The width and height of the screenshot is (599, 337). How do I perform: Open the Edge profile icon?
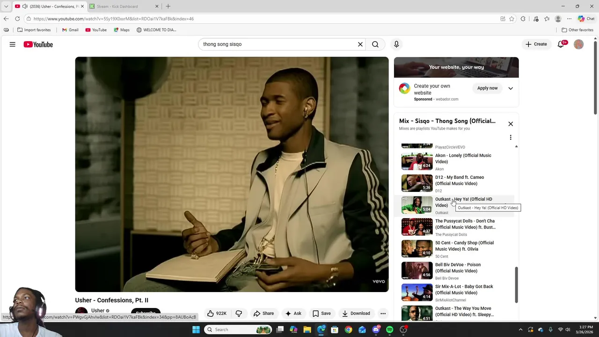pos(558,19)
